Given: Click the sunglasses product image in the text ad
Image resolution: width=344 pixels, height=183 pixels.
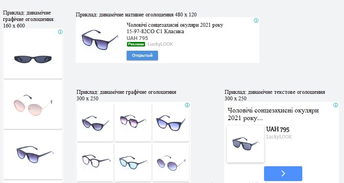Looking at the screenshot, I should [x=246, y=144].
